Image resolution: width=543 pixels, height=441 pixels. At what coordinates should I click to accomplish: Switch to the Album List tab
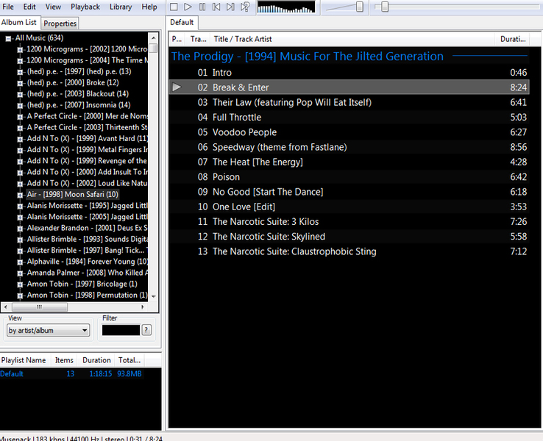tap(19, 23)
